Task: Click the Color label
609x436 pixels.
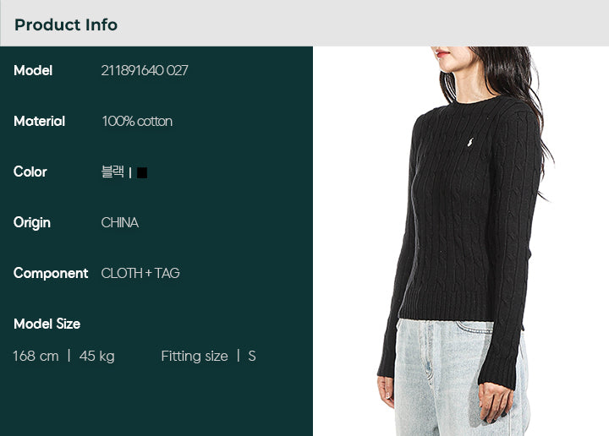Action: pos(30,172)
